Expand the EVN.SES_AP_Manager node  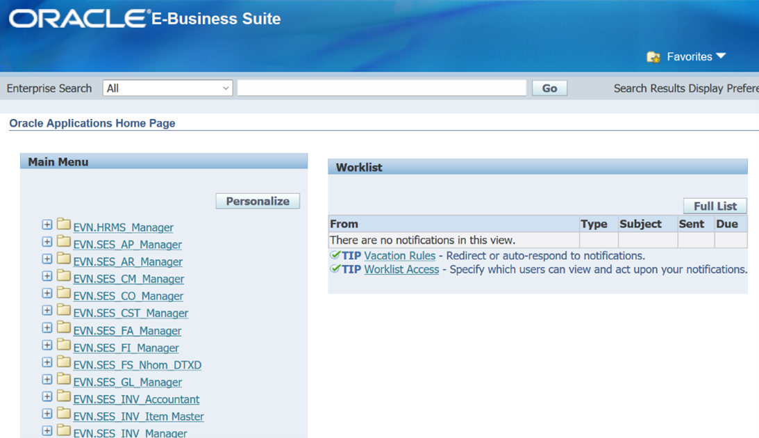(47, 242)
